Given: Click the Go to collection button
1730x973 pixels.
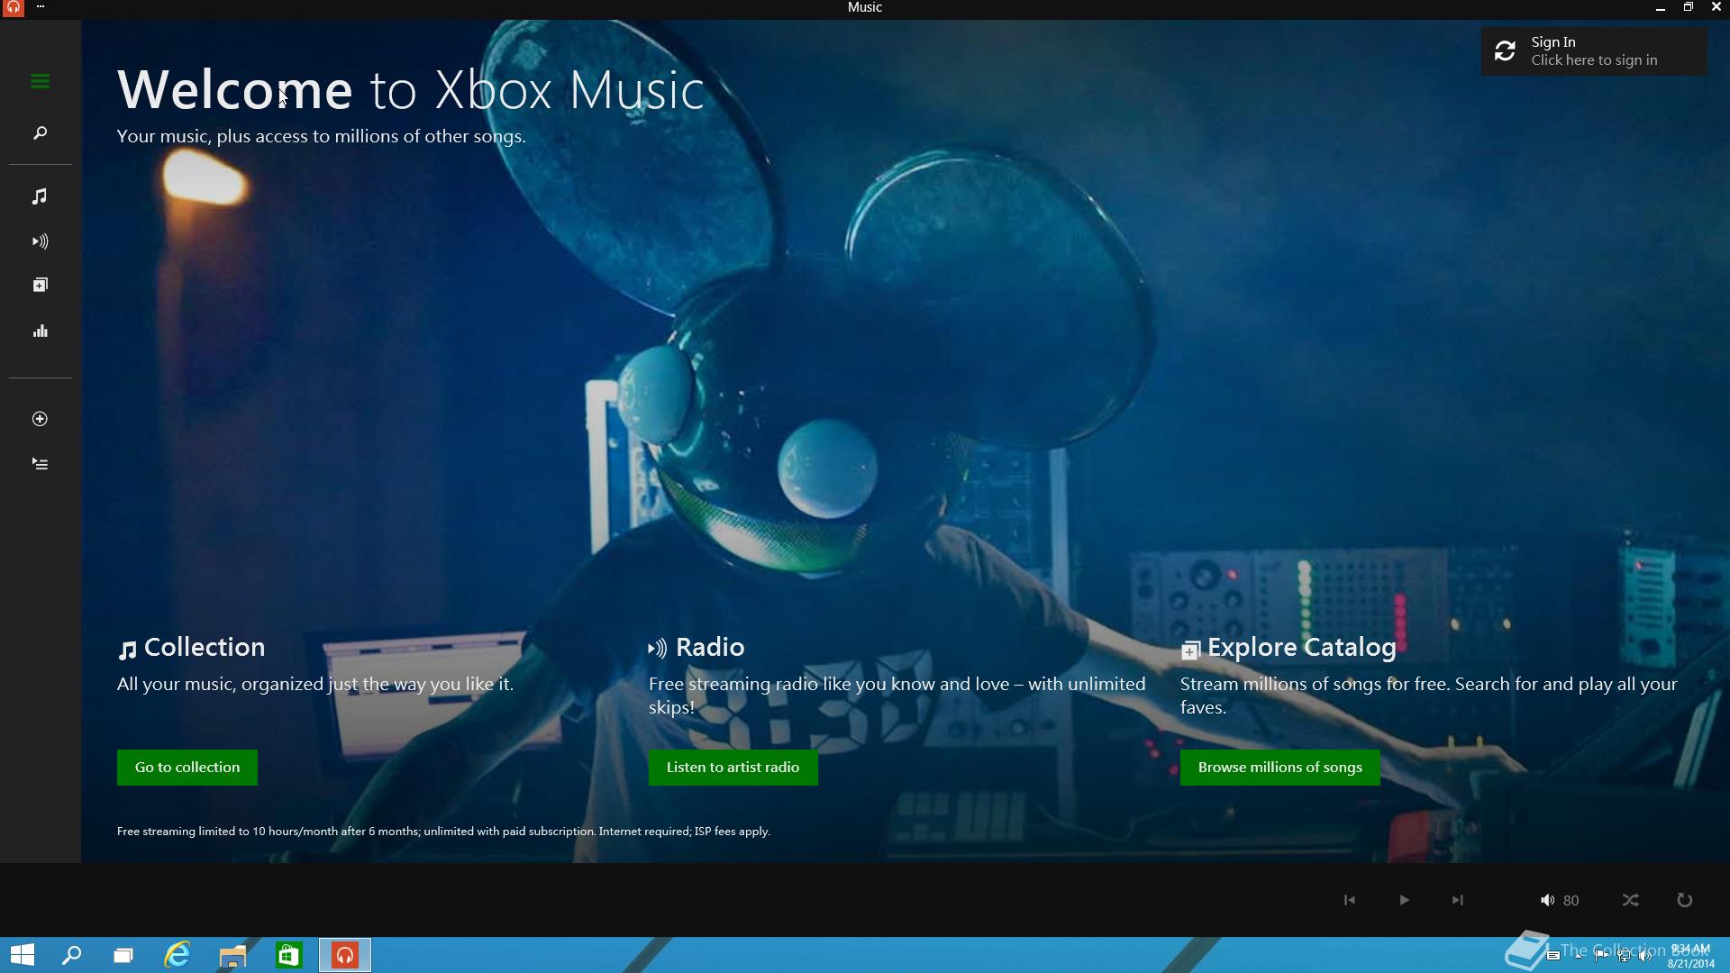Looking at the screenshot, I should (x=187, y=768).
